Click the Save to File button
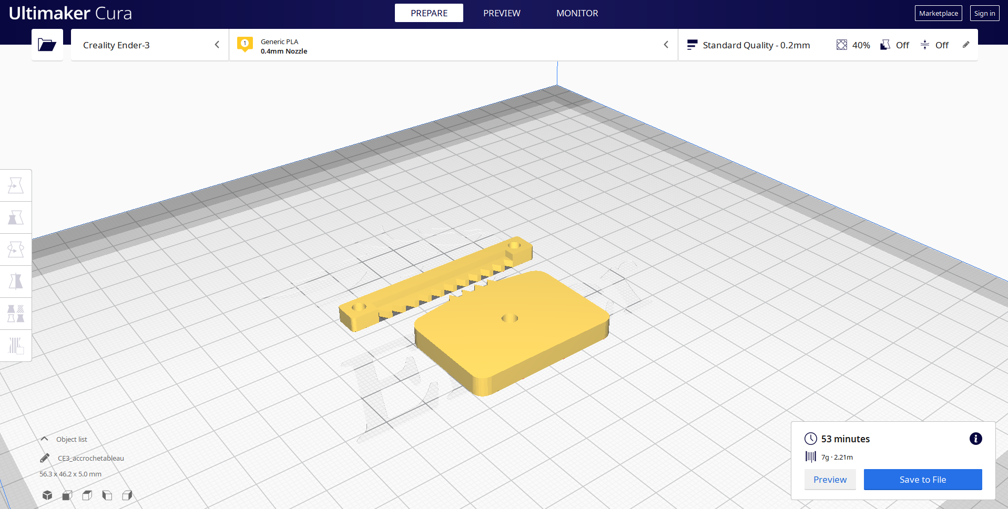This screenshot has width=1008, height=509. 923,480
